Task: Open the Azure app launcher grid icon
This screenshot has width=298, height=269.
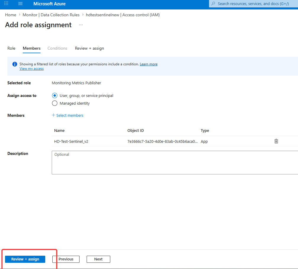Action: coord(6,4)
